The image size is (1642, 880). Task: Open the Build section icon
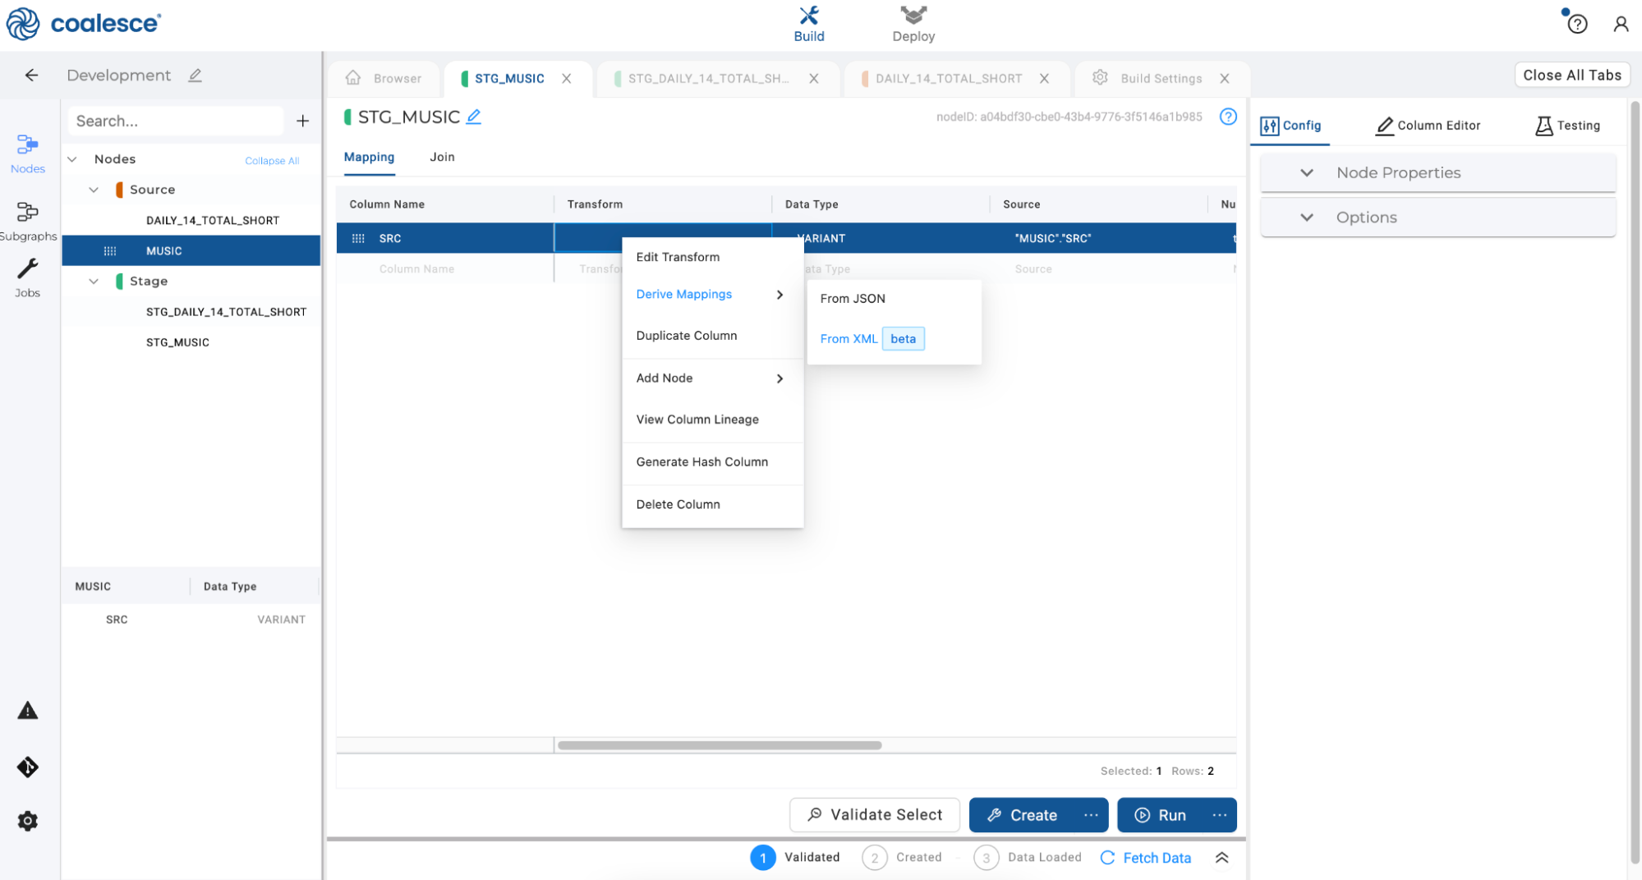point(808,24)
